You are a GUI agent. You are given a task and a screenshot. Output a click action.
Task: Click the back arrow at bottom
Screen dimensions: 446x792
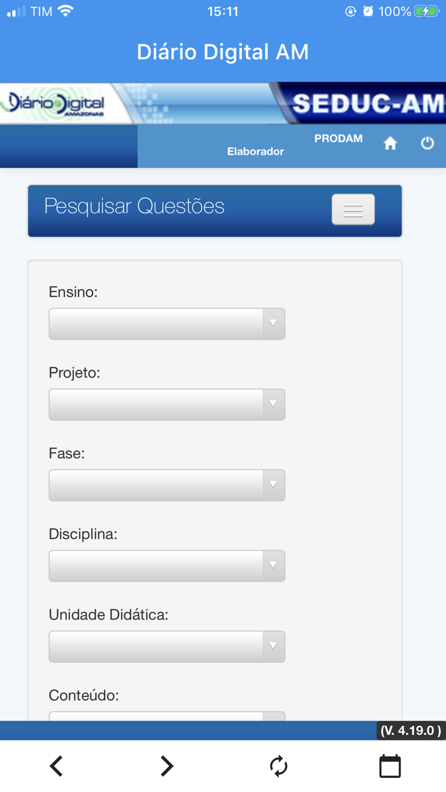pos(56,766)
